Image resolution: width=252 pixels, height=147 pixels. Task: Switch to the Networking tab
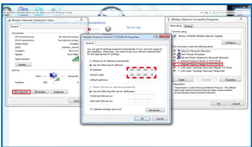point(176,26)
